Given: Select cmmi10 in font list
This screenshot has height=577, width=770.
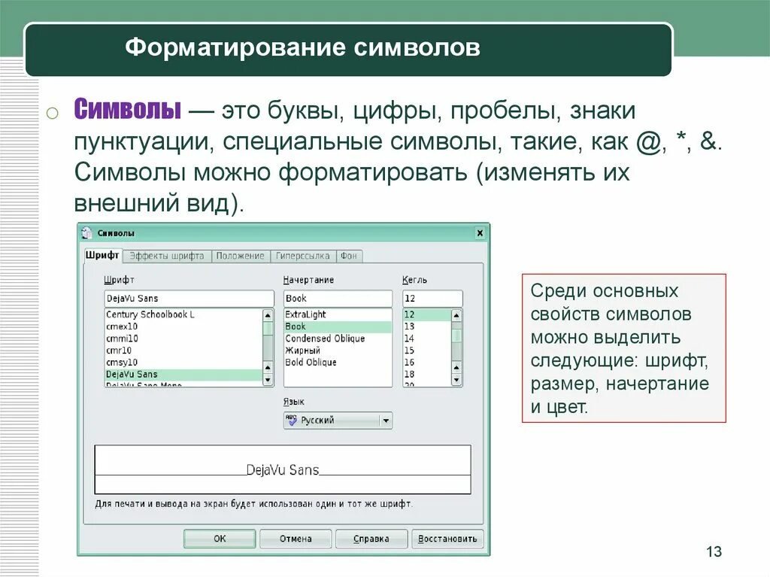Looking at the screenshot, I should pyautogui.click(x=183, y=339).
